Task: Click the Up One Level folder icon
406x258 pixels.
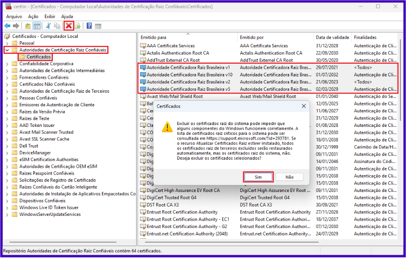Action: tap(28, 26)
